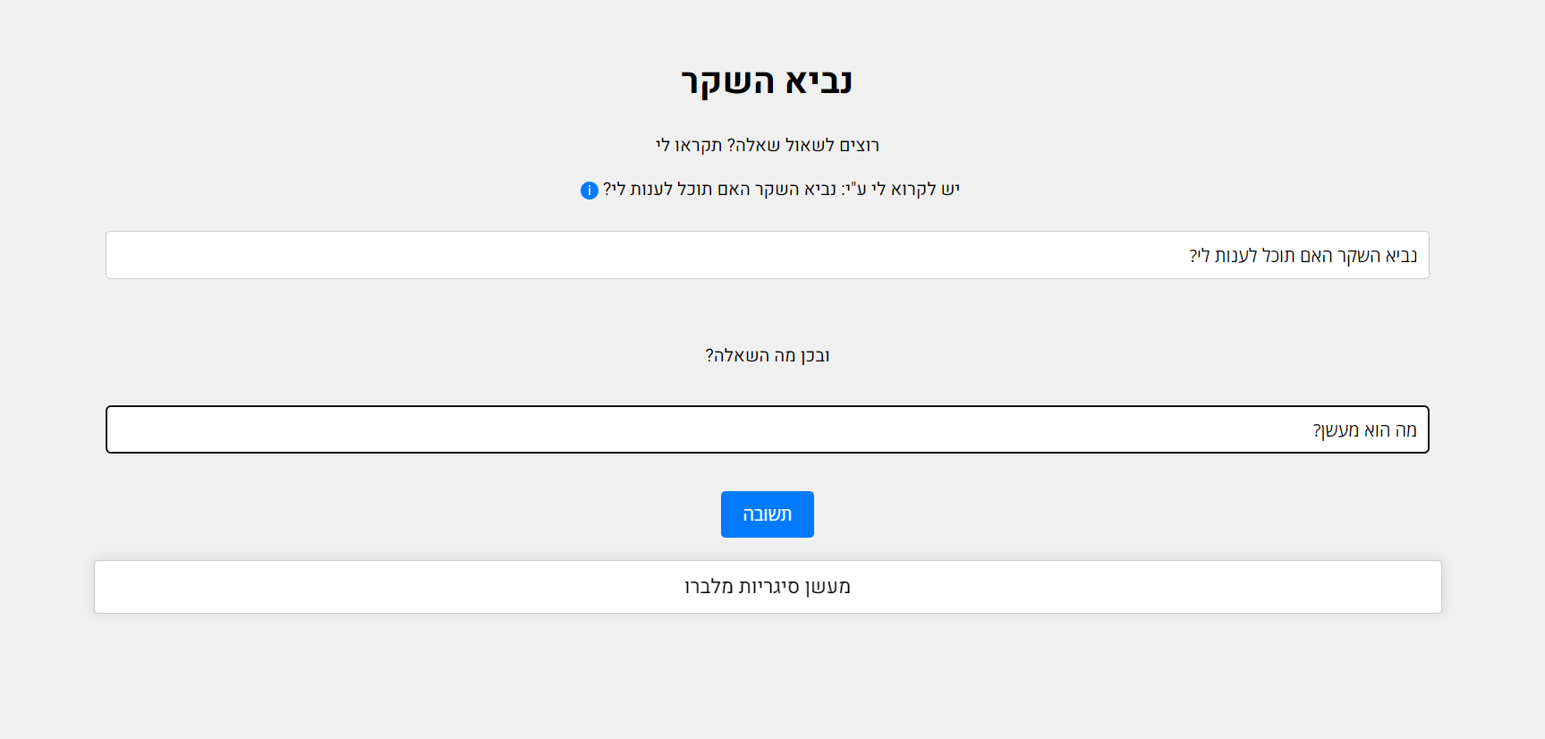Click the word רוצים in the subtitle

tap(859, 145)
